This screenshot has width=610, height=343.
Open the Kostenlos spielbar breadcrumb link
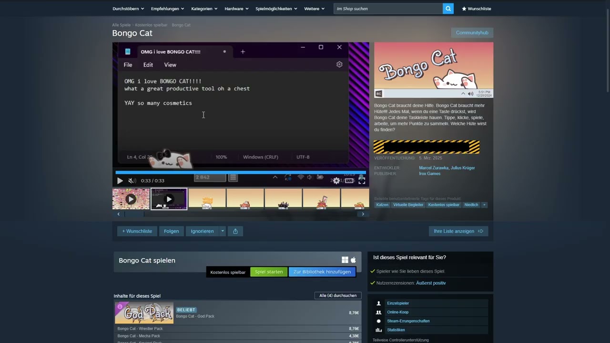click(x=151, y=25)
